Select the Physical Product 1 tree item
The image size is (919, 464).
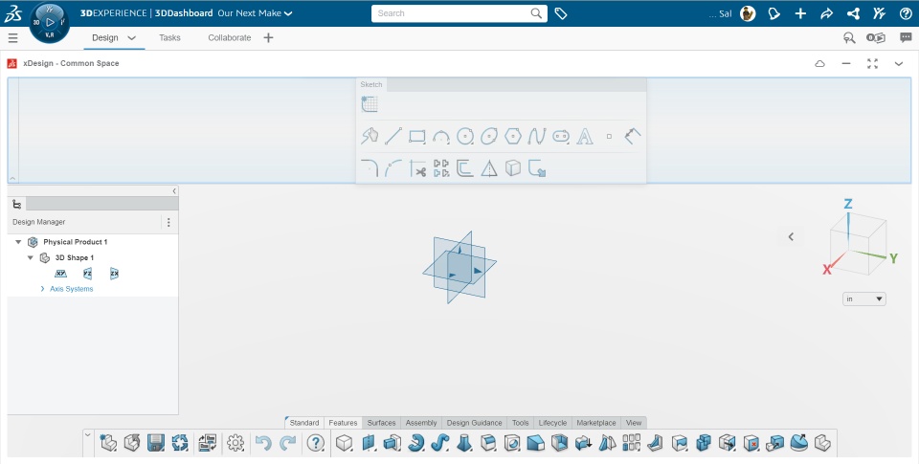click(75, 242)
